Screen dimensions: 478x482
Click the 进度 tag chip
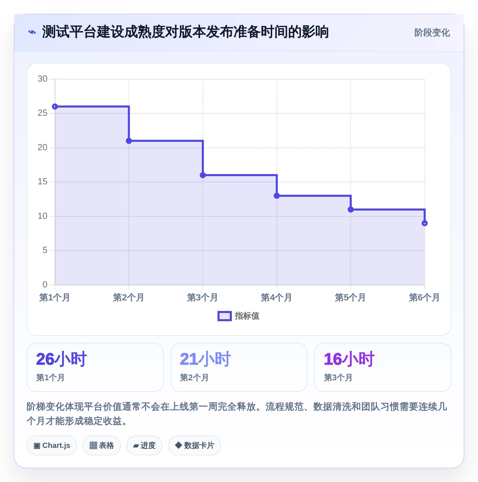click(x=144, y=445)
